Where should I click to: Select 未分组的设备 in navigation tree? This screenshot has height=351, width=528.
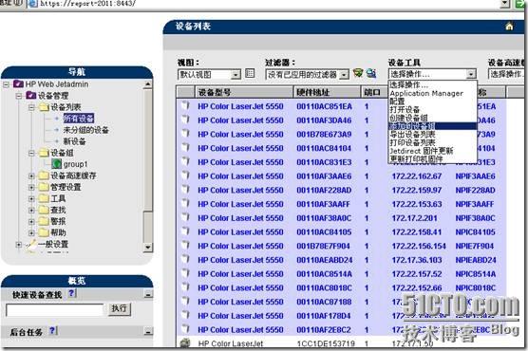tap(85, 130)
